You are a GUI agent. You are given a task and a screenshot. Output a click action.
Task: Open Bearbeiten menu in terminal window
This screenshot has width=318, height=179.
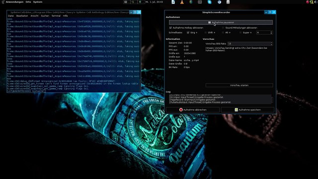[x=22, y=16]
